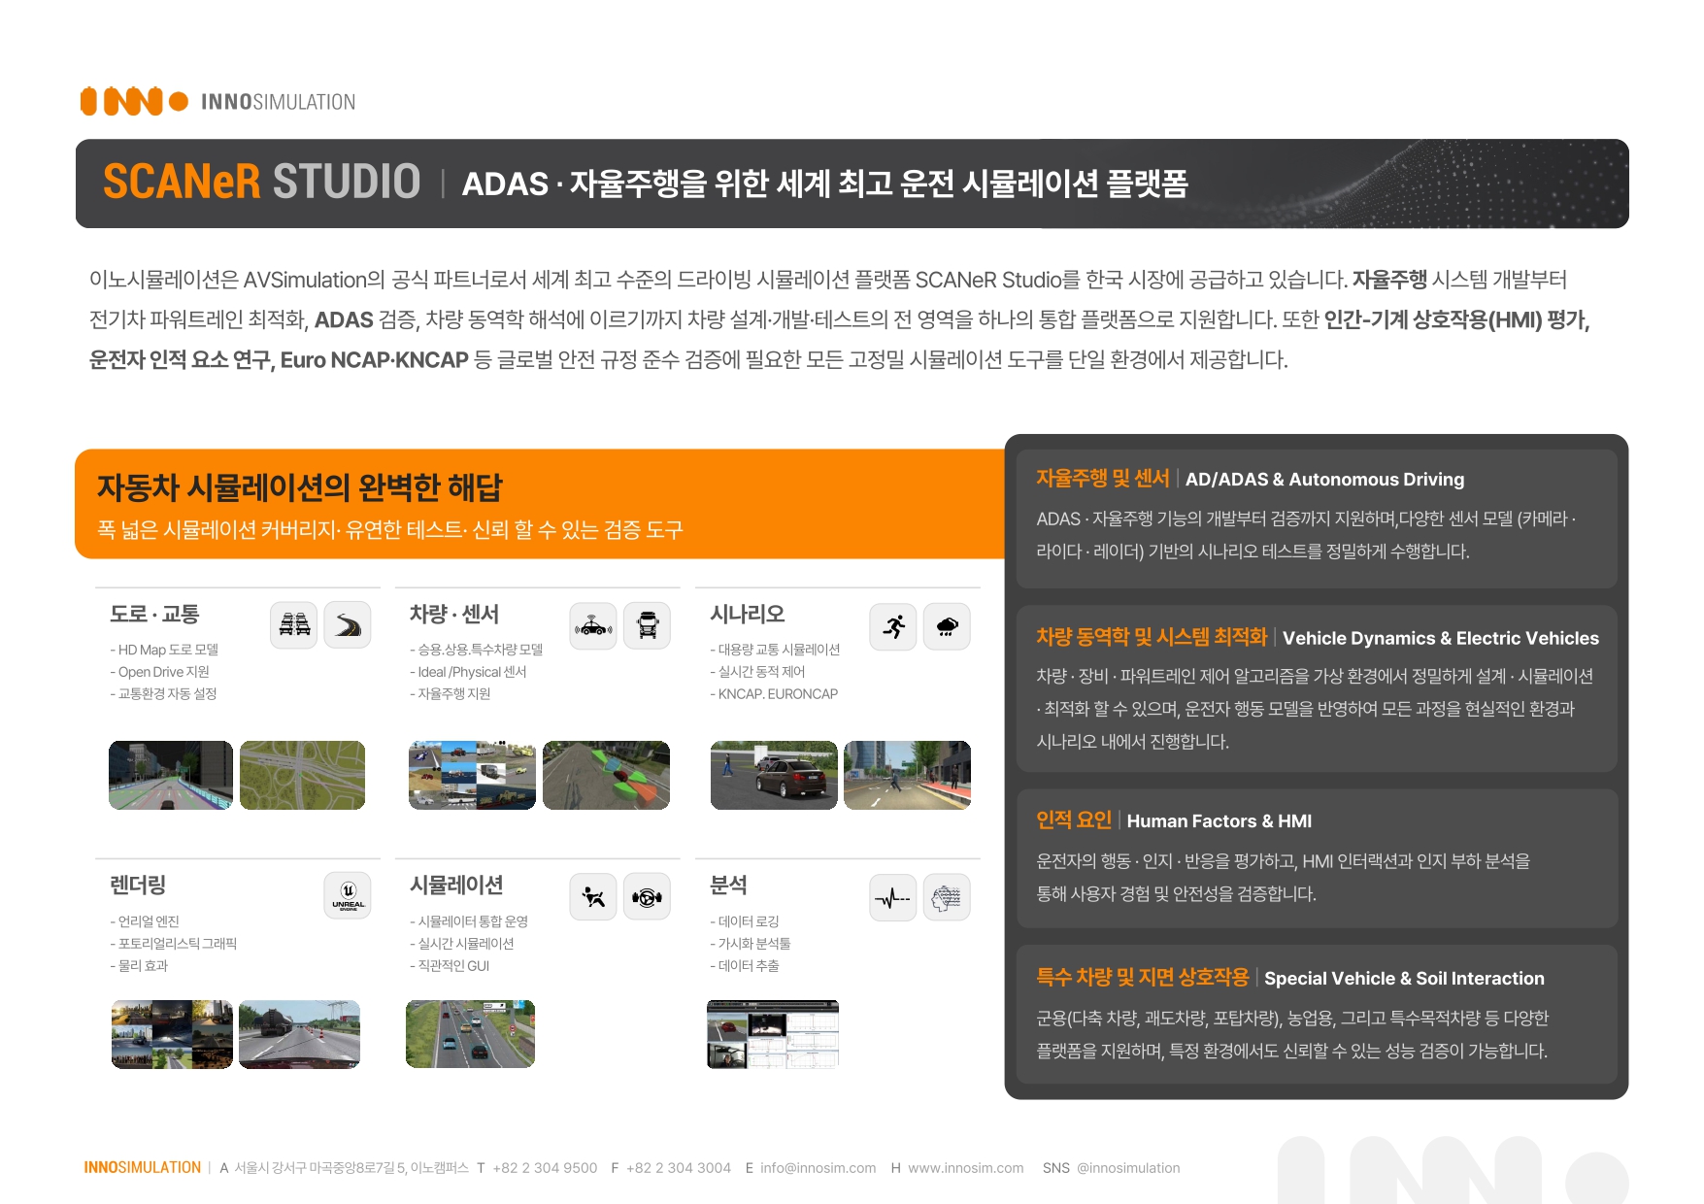Click the 차량·센서 heading
Image resolution: width=1704 pixels, height=1204 pixels.
point(454,614)
